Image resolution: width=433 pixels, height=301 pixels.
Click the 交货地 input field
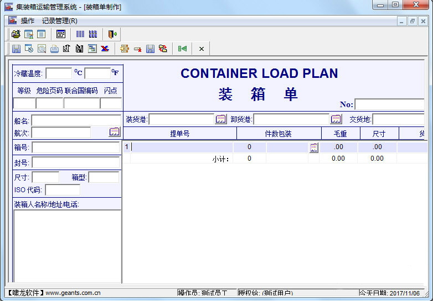tap(399, 119)
